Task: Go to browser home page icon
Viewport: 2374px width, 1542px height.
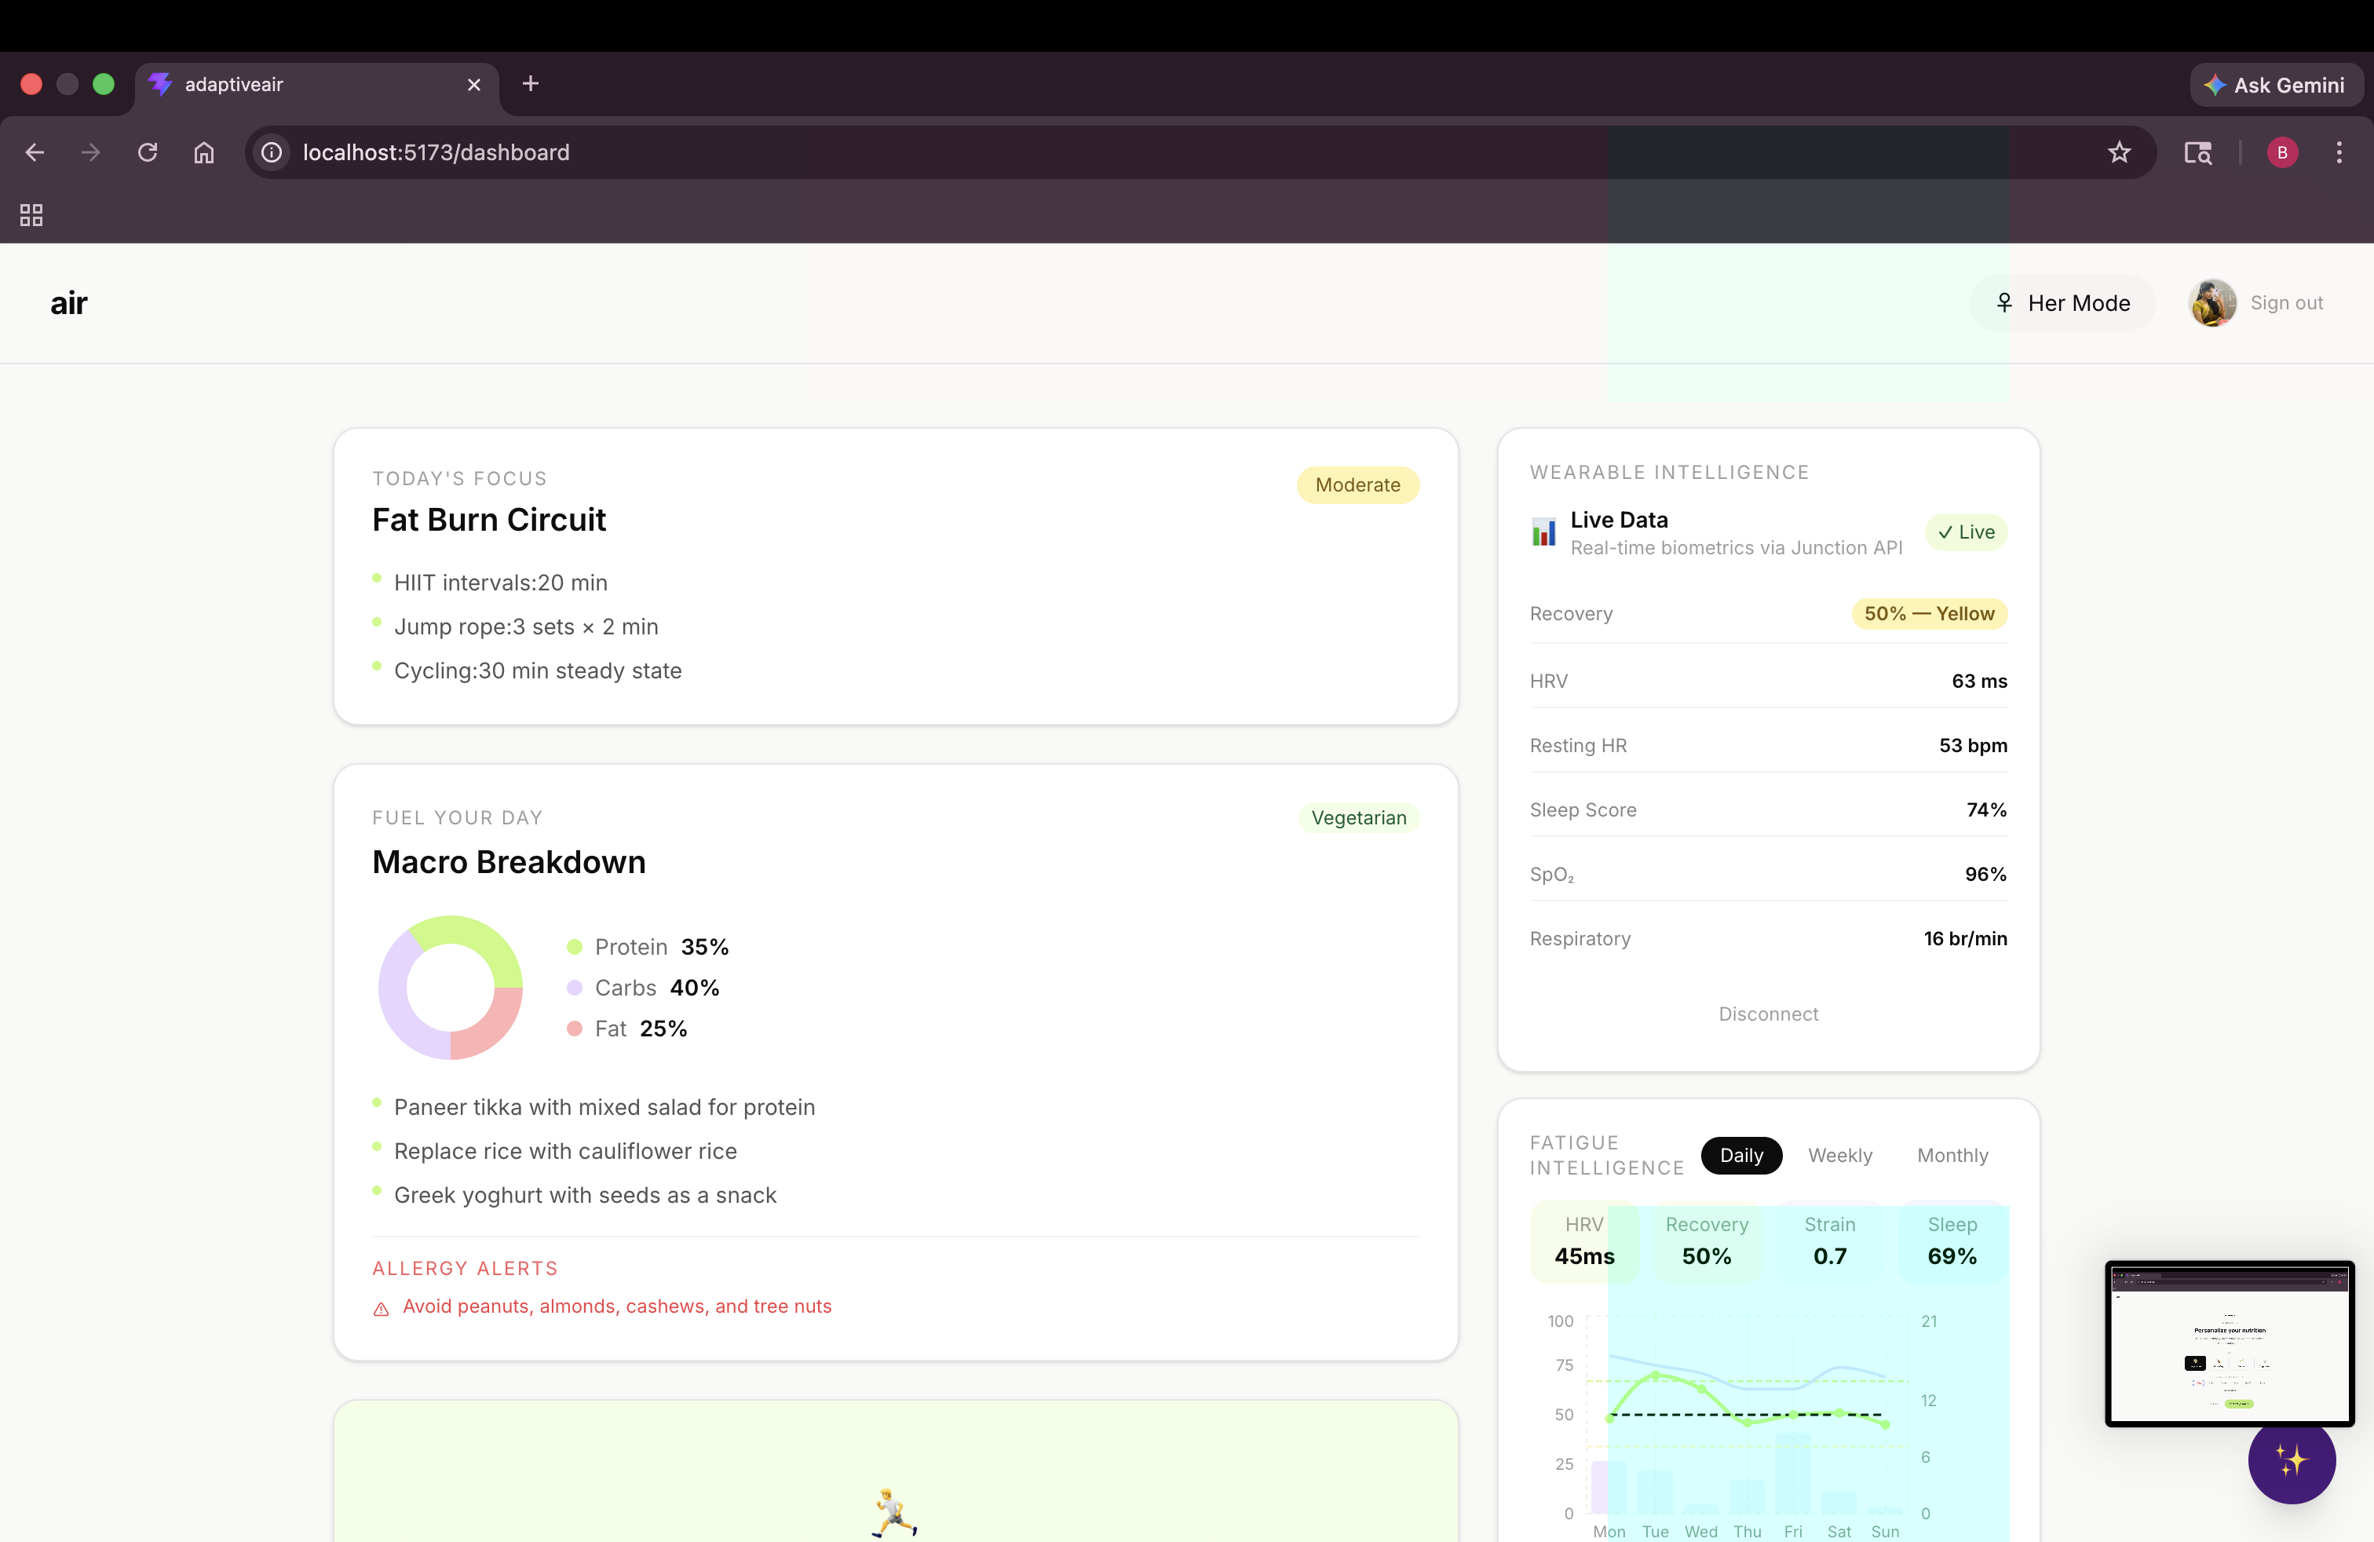Action: tap(203, 152)
